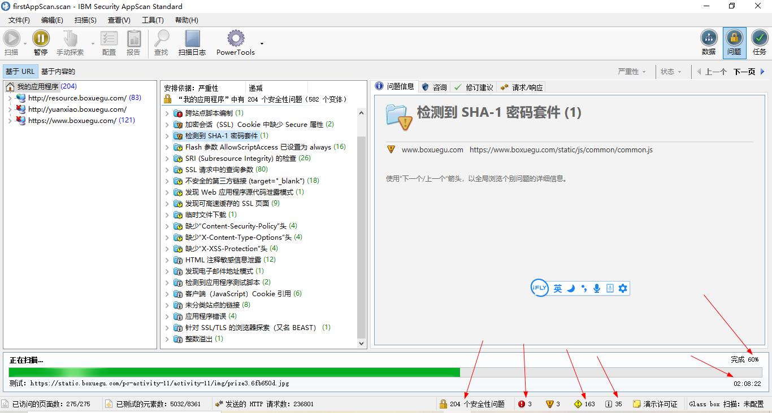This screenshot has width=772, height=413.
Task: Open the 报告 report icon
Action: click(x=134, y=38)
